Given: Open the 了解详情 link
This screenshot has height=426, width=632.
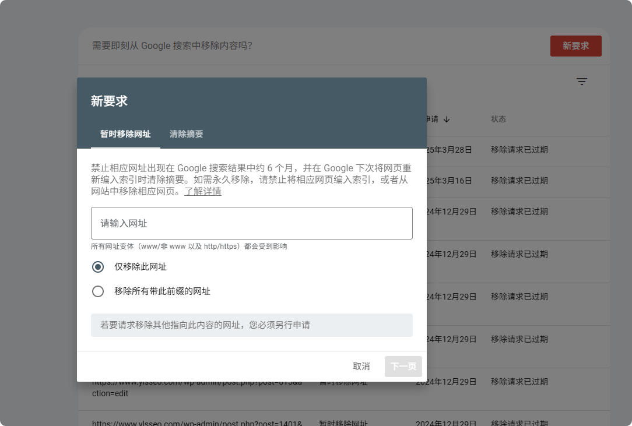Looking at the screenshot, I should pos(203,192).
